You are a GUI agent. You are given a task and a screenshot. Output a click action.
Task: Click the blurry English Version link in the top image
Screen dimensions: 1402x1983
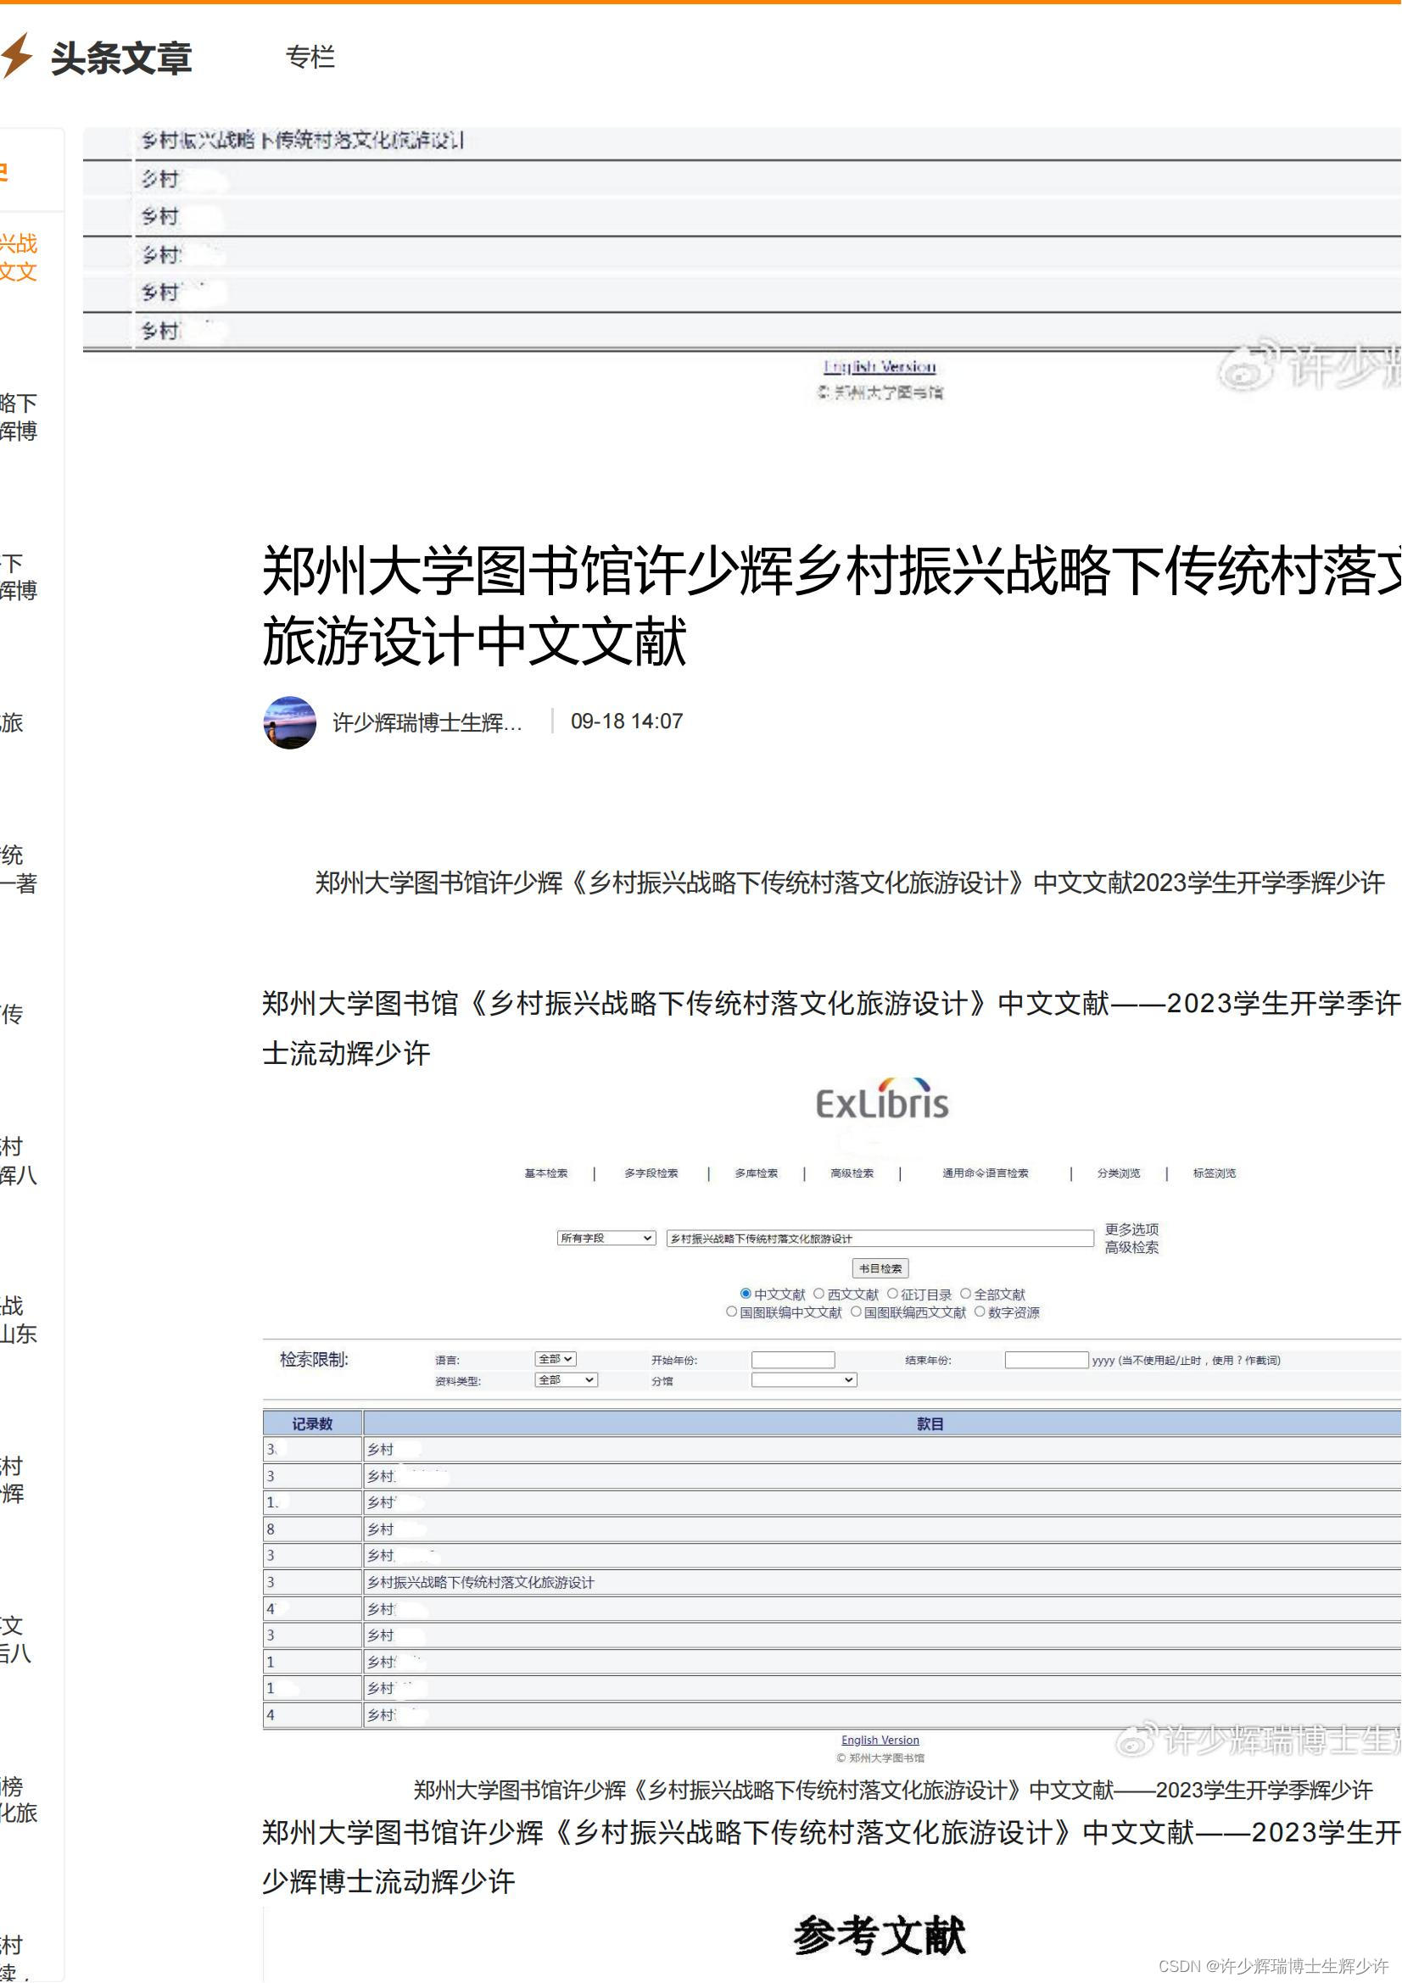(x=880, y=367)
